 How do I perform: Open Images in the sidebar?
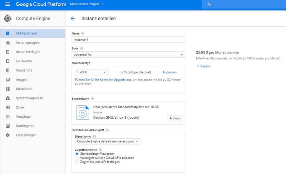pos(33,80)
